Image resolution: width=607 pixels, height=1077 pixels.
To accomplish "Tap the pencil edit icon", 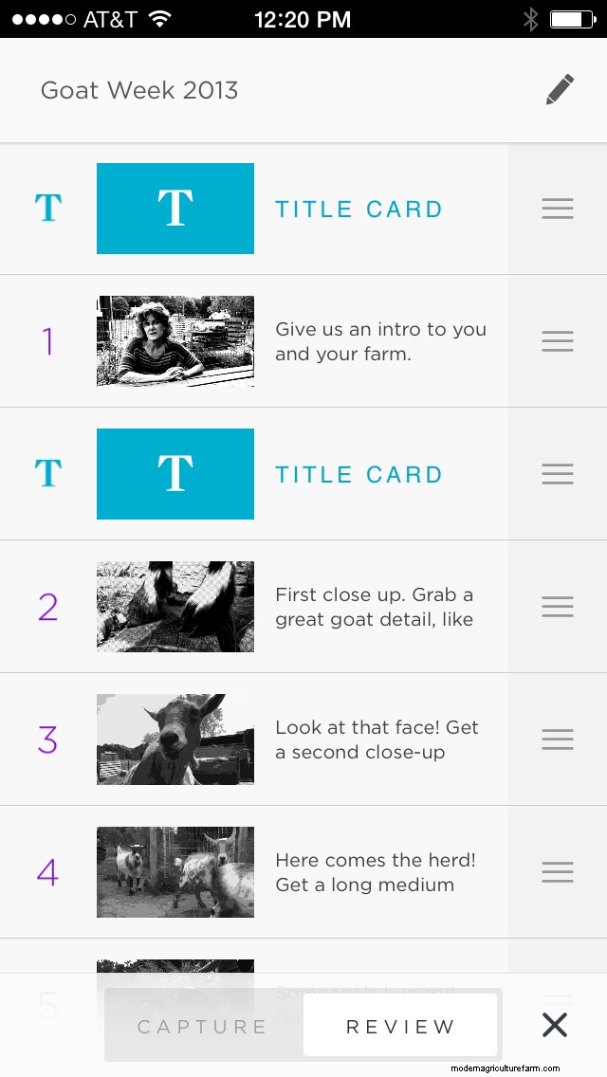I will point(560,90).
